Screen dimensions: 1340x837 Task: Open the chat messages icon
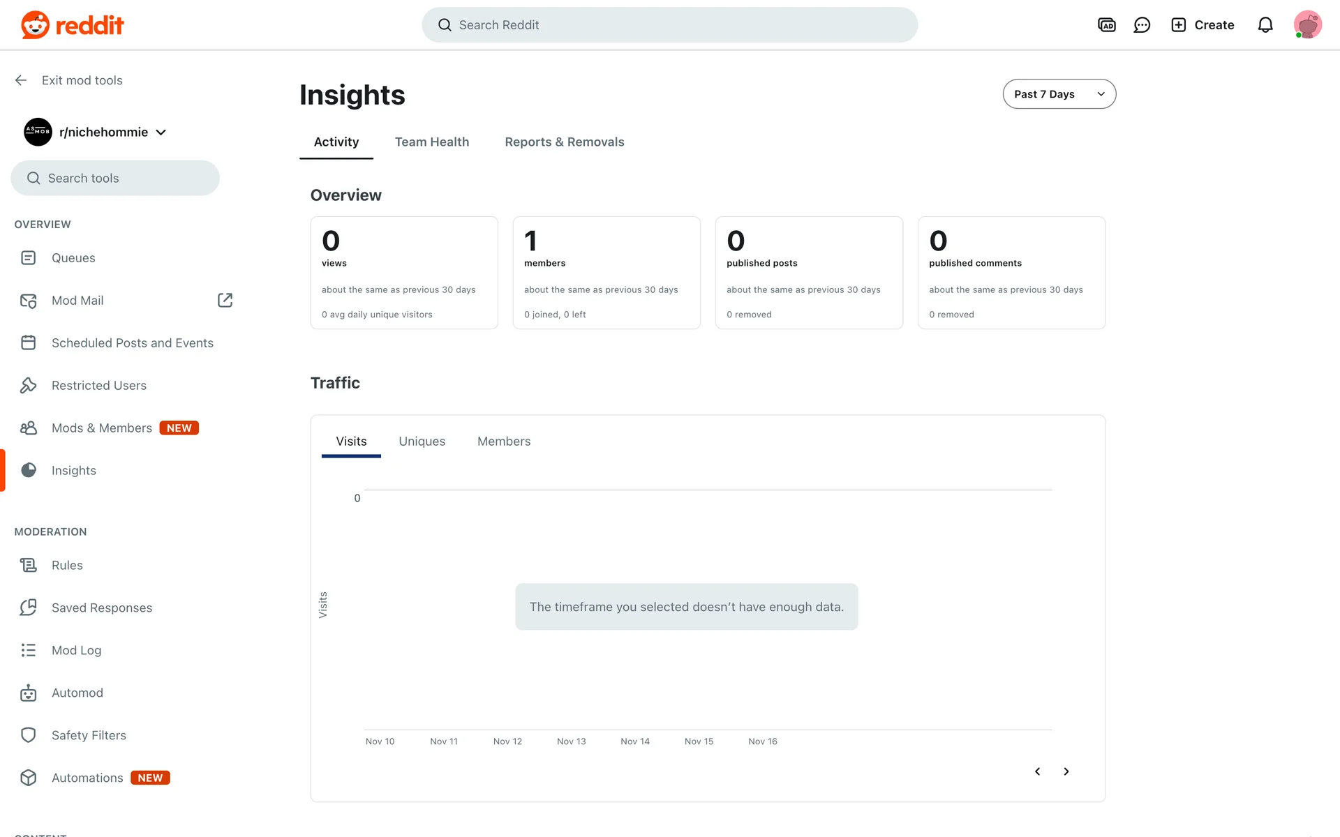1142,25
